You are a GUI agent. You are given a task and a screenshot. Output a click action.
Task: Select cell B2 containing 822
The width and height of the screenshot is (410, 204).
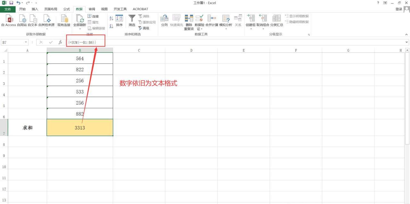point(80,69)
